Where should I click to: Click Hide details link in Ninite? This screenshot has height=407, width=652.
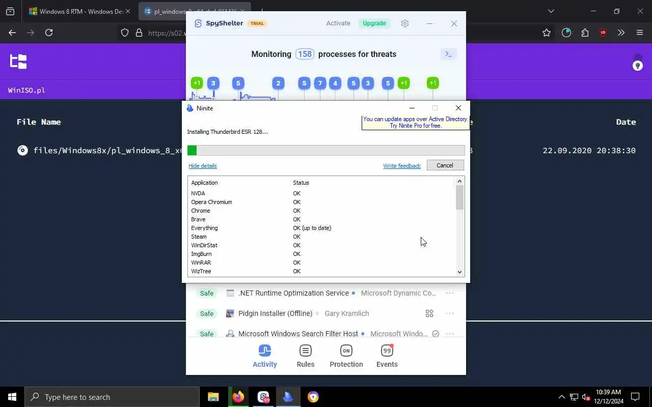(x=203, y=166)
